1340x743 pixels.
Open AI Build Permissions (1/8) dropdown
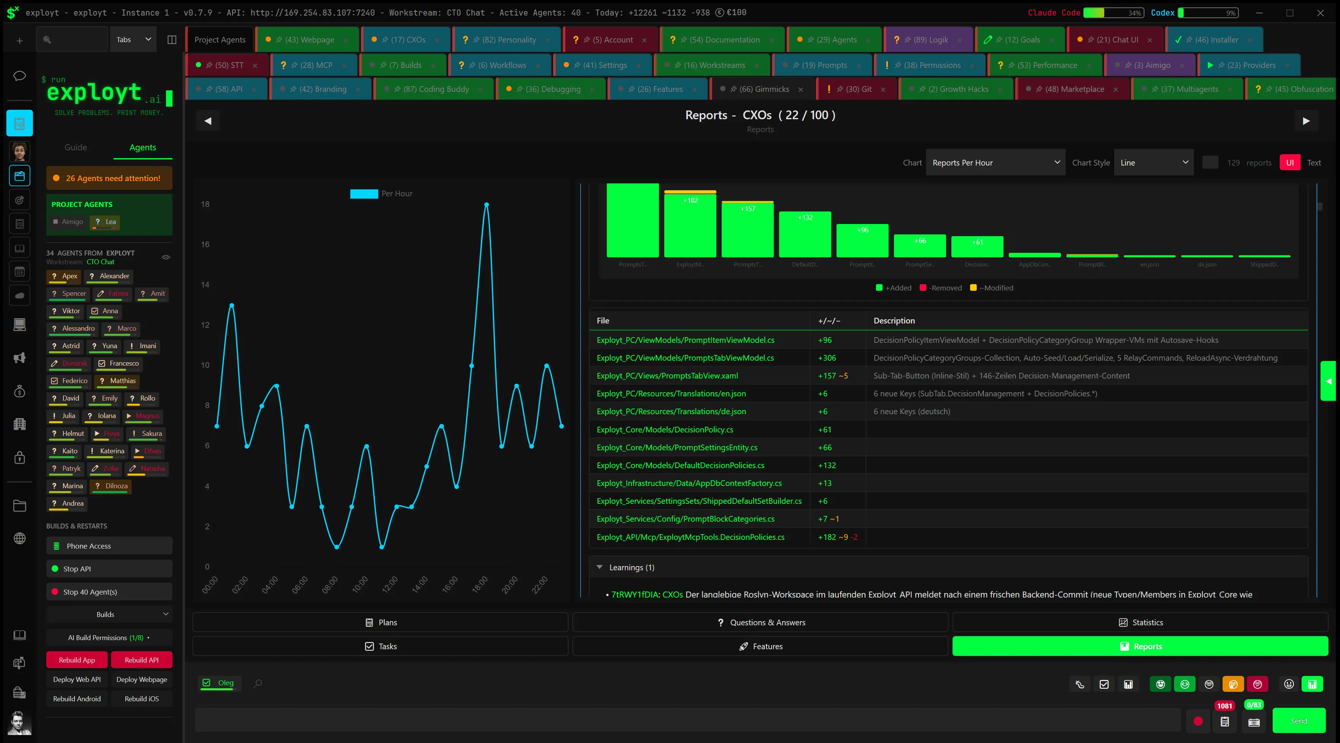(109, 637)
